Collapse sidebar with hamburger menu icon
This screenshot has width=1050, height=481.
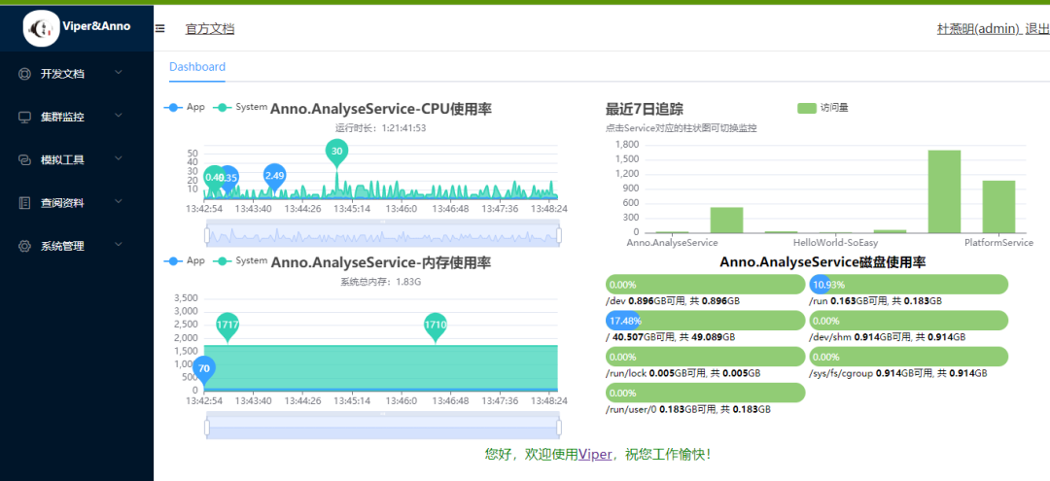point(160,29)
